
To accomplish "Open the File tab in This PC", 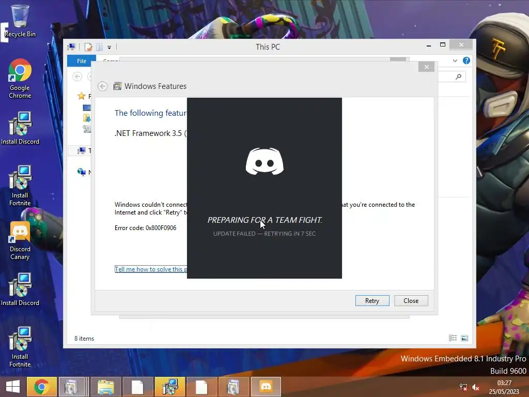I will pos(82,61).
